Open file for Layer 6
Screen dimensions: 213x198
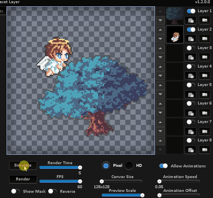205,113
